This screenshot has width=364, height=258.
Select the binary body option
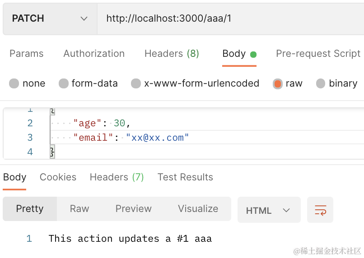pos(321,83)
